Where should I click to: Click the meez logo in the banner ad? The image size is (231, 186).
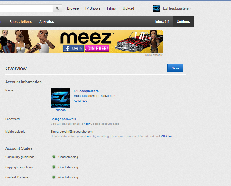87,38
